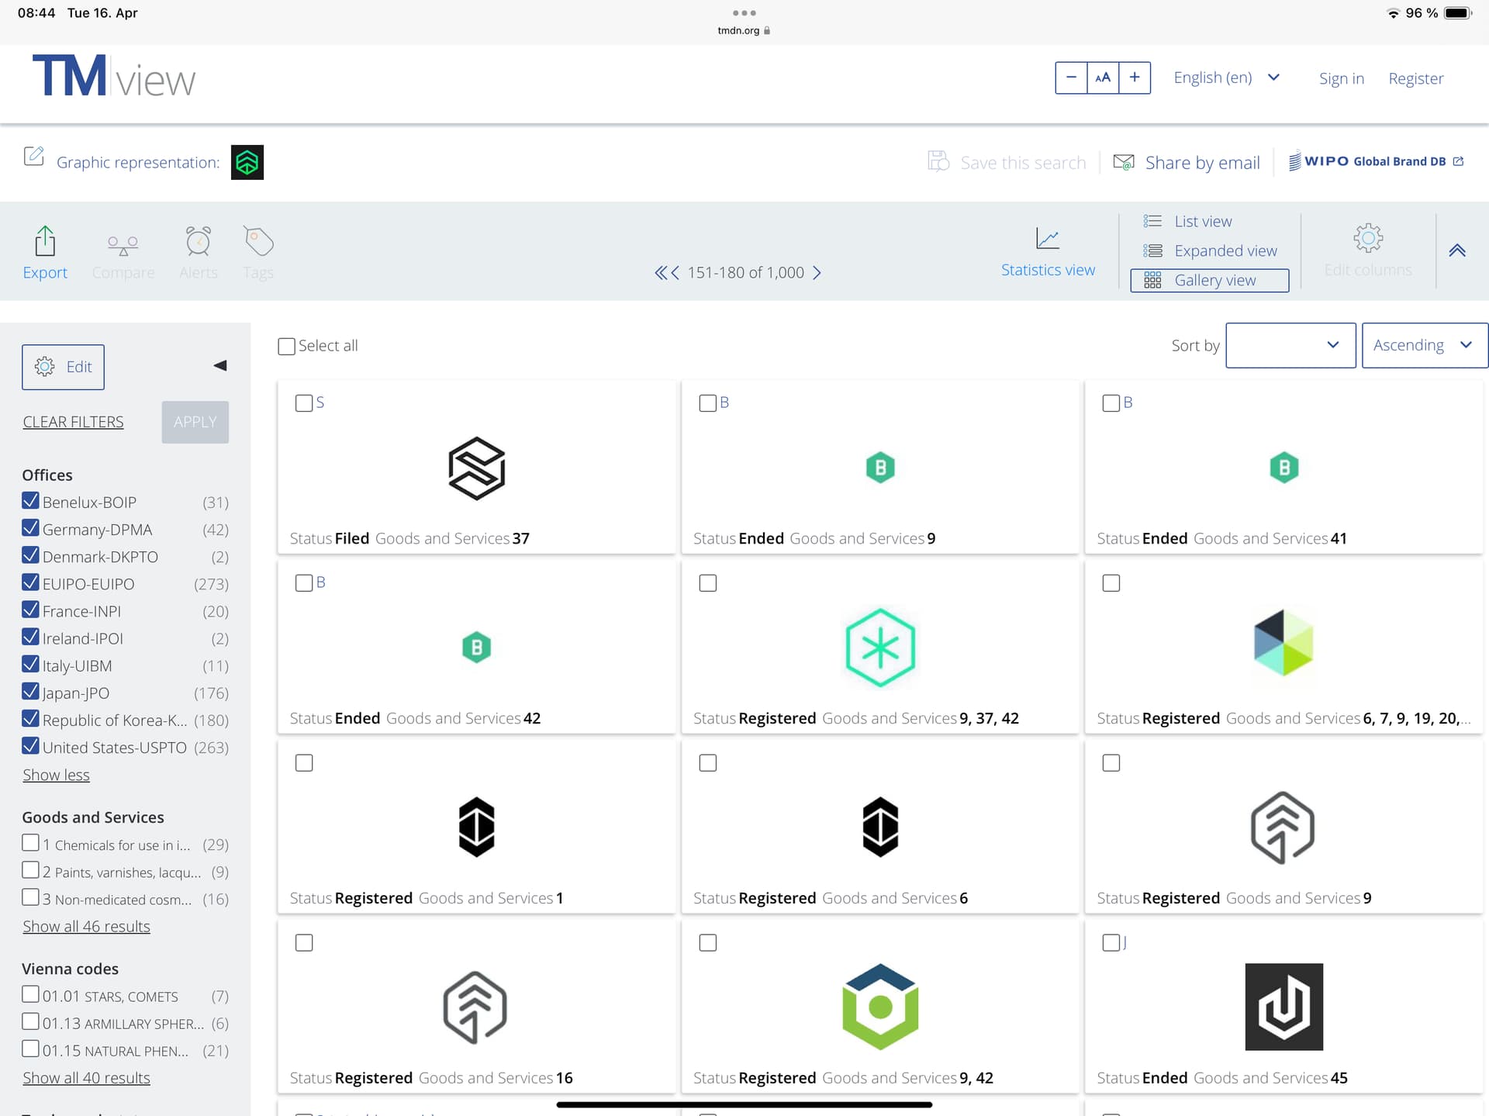The width and height of the screenshot is (1489, 1116).
Task: Open the Sort by dropdown
Action: tap(1290, 345)
